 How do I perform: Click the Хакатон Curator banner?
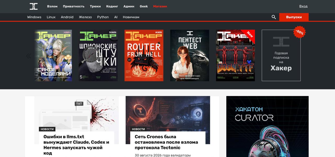267,127
